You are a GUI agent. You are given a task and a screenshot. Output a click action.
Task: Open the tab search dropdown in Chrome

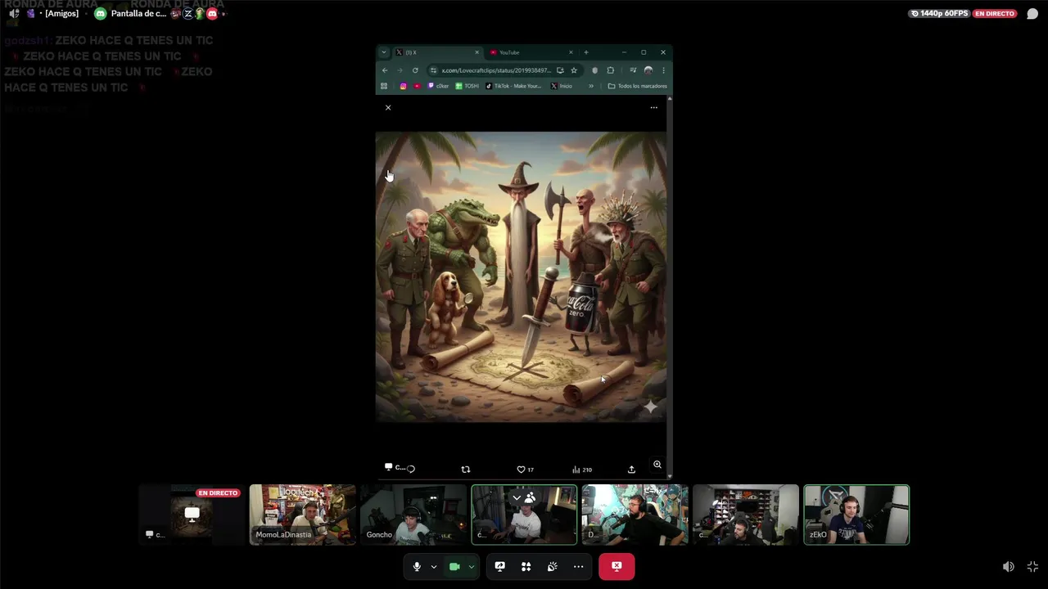(x=383, y=52)
